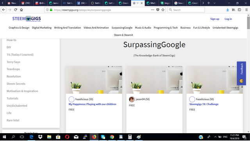Open the Firefox hamburger menu
Screen dimensions: 250x148
click(246, 10)
